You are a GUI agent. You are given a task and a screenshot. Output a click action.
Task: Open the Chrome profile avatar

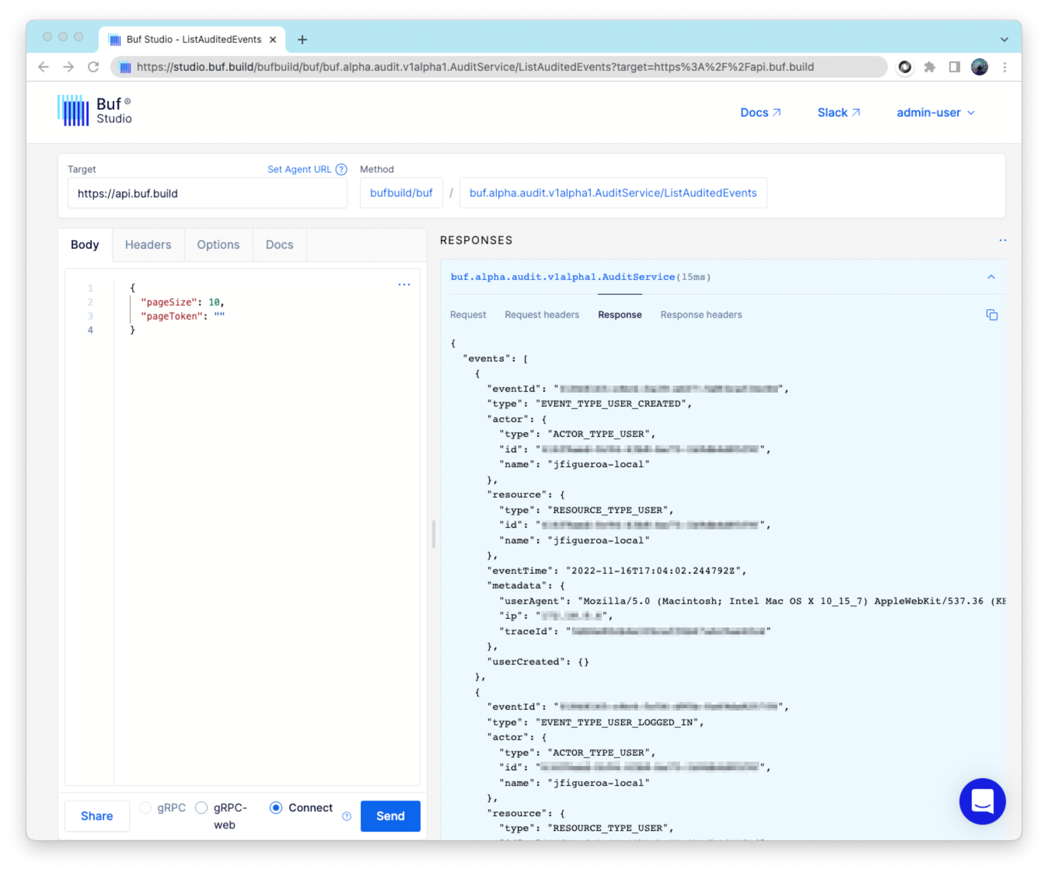click(x=979, y=67)
